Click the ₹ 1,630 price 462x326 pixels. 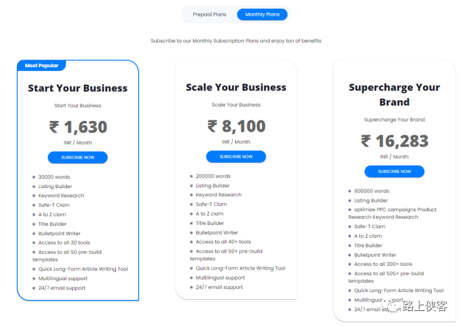78,127
